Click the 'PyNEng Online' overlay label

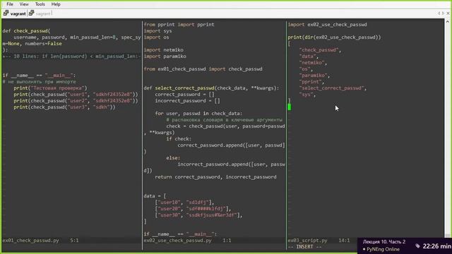(383, 249)
